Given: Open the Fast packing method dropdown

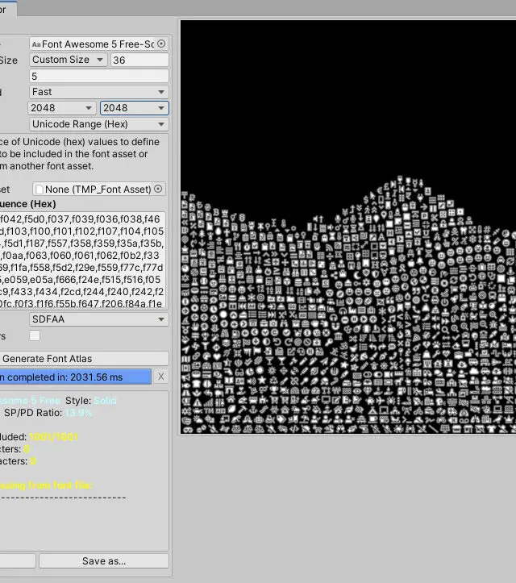Looking at the screenshot, I should [99, 92].
